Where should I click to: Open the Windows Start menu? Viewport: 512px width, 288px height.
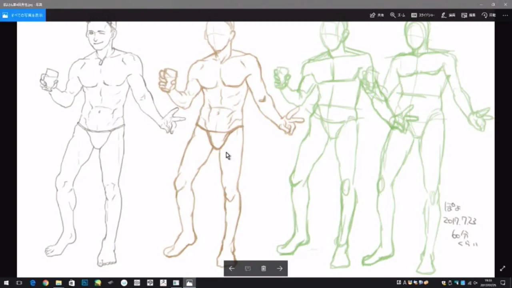pos(6,283)
